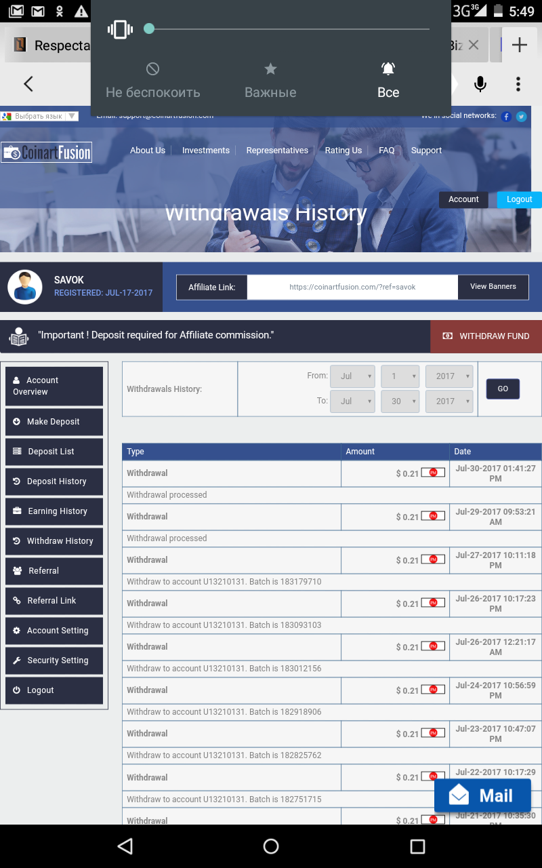Tap the Android Back navigation button
Screen dimensions: 542x868
125,846
